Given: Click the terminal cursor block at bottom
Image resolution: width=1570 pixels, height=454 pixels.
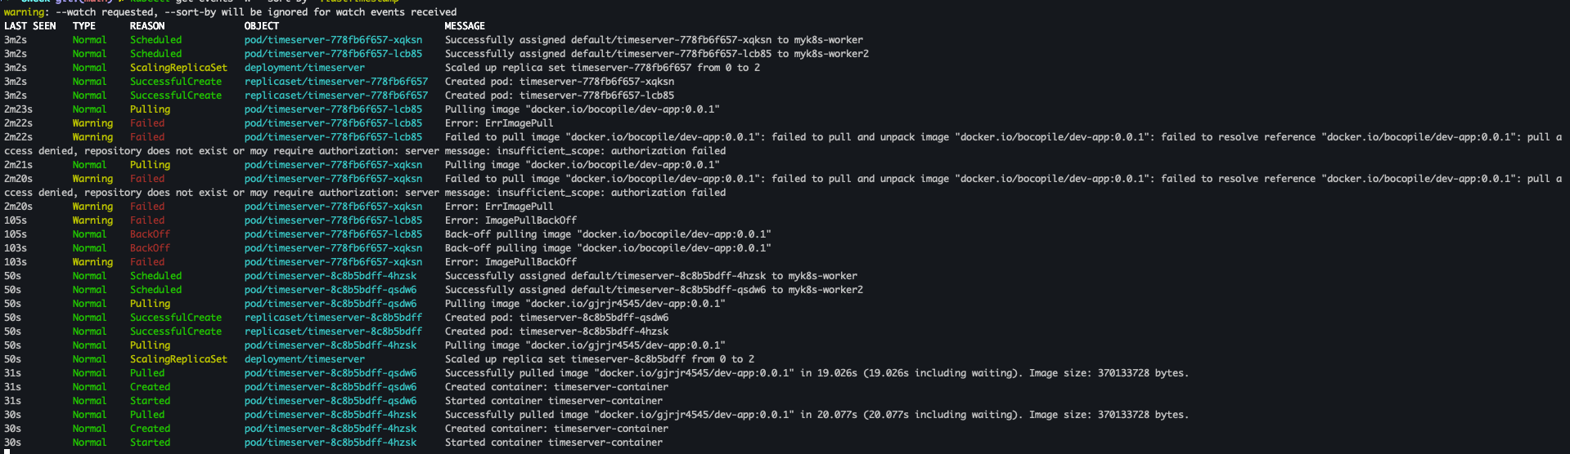Looking at the screenshot, I should [7, 451].
